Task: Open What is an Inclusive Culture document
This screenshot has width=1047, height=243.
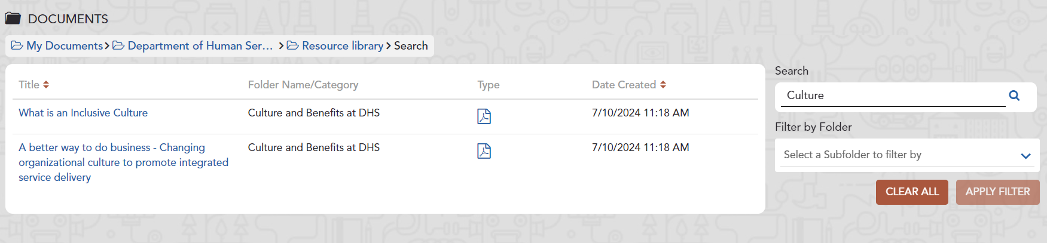Action: click(x=83, y=113)
